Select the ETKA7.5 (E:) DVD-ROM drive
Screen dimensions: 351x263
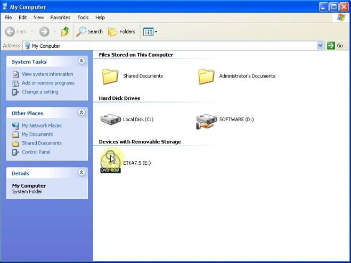(x=110, y=162)
